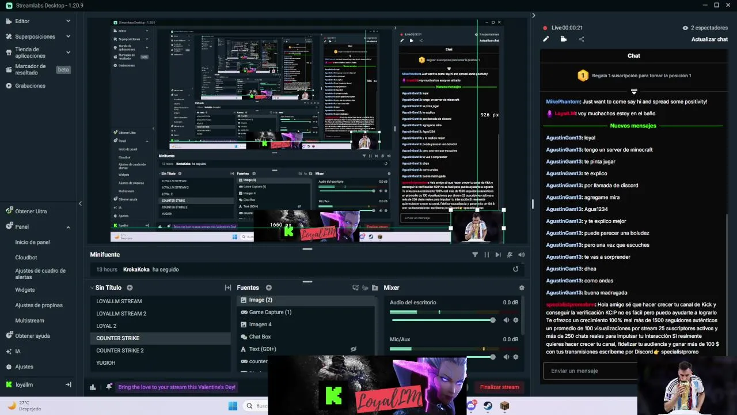This screenshot has width=737, height=415.
Task: Adjust Audio del escritorio volume slider
Action: tap(442, 320)
